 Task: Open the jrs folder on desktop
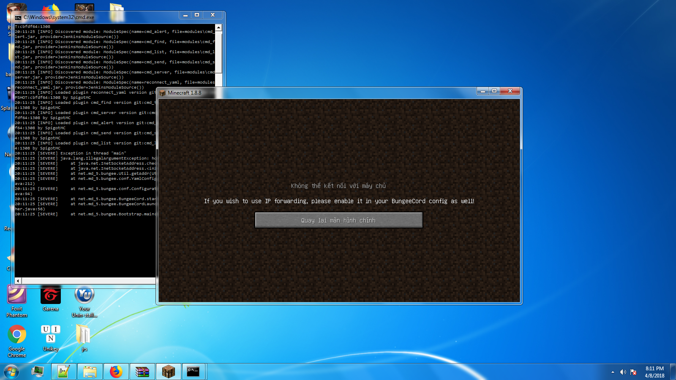pyautogui.click(x=84, y=336)
